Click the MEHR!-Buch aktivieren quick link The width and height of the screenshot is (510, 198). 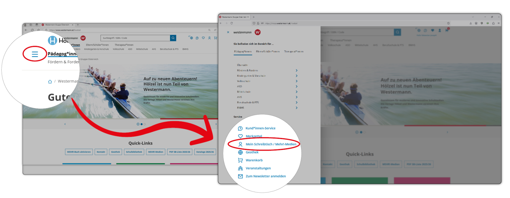(79, 152)
